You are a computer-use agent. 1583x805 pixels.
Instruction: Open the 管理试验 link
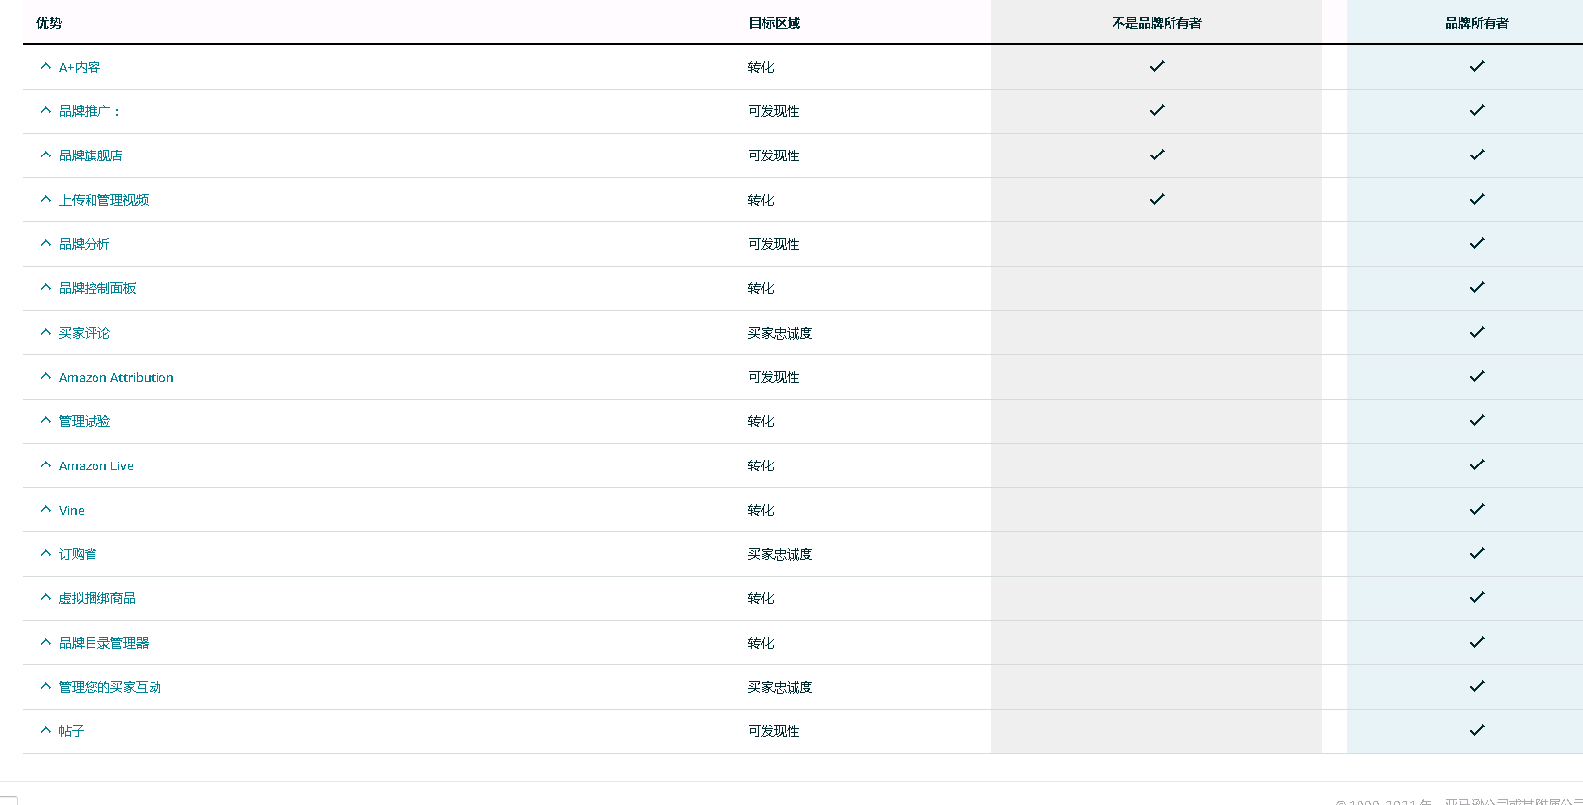click(x=85, y=421)
